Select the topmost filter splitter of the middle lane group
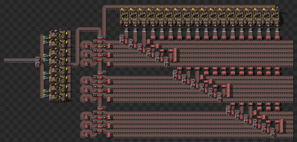The width and height of the screenshot is (297, 142). pyautogui.click(x=102, y=73)
